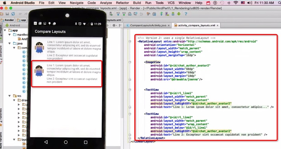This screenshot has width=281, height=149.
Task: Click the VCS Update Project icon
Action: tap(118, 14)
